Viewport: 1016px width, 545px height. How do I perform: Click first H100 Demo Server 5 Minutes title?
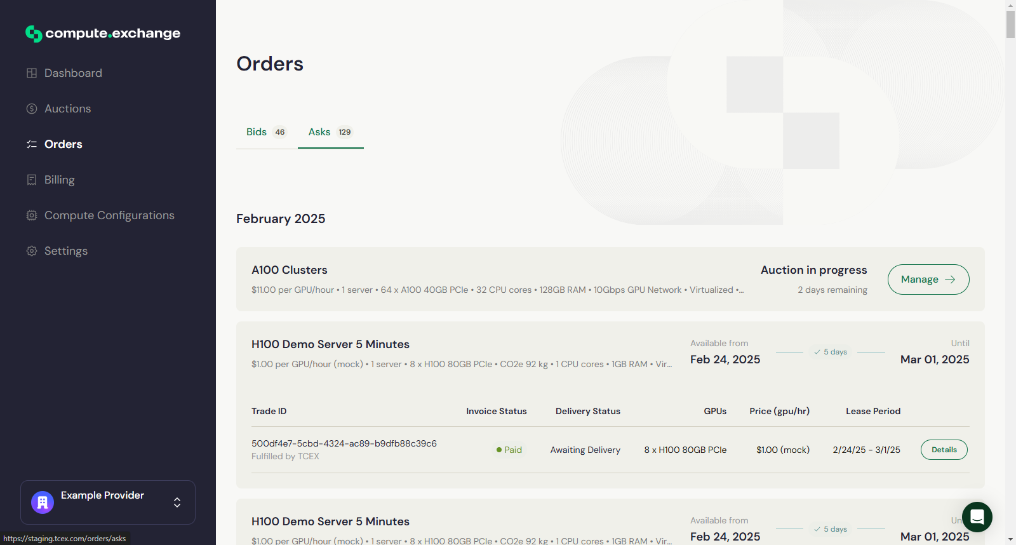pyautogui.click(x=330, y=344)
